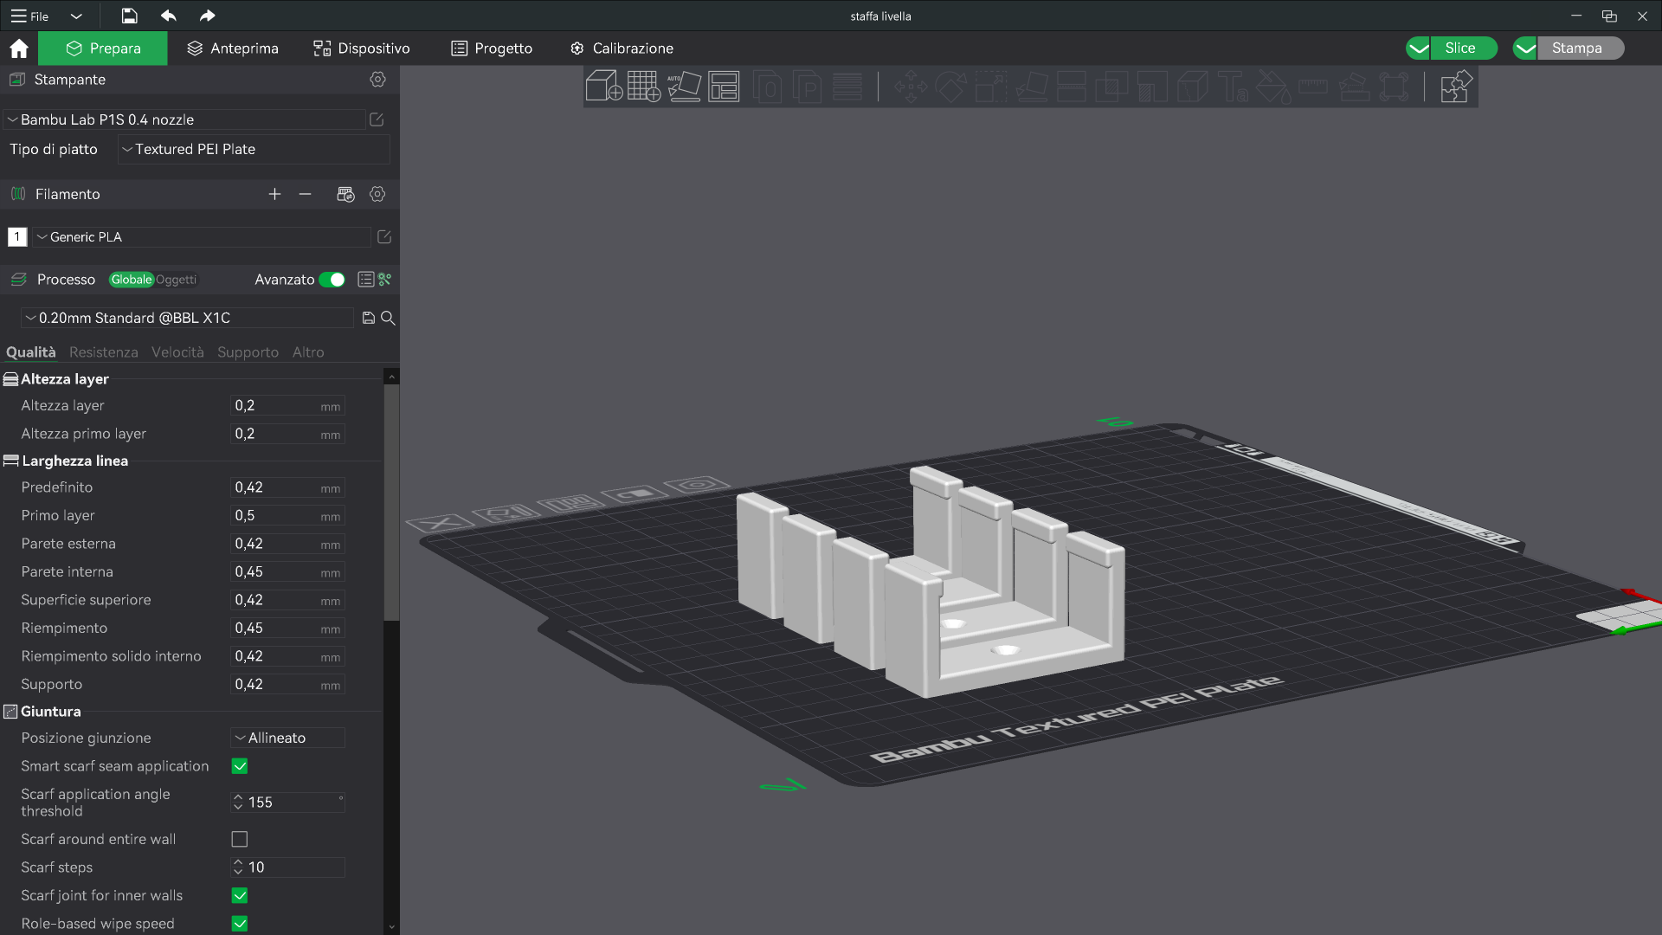
Task: Expand the Posizione giunzione Allineato dropdown
Action: 287,738
